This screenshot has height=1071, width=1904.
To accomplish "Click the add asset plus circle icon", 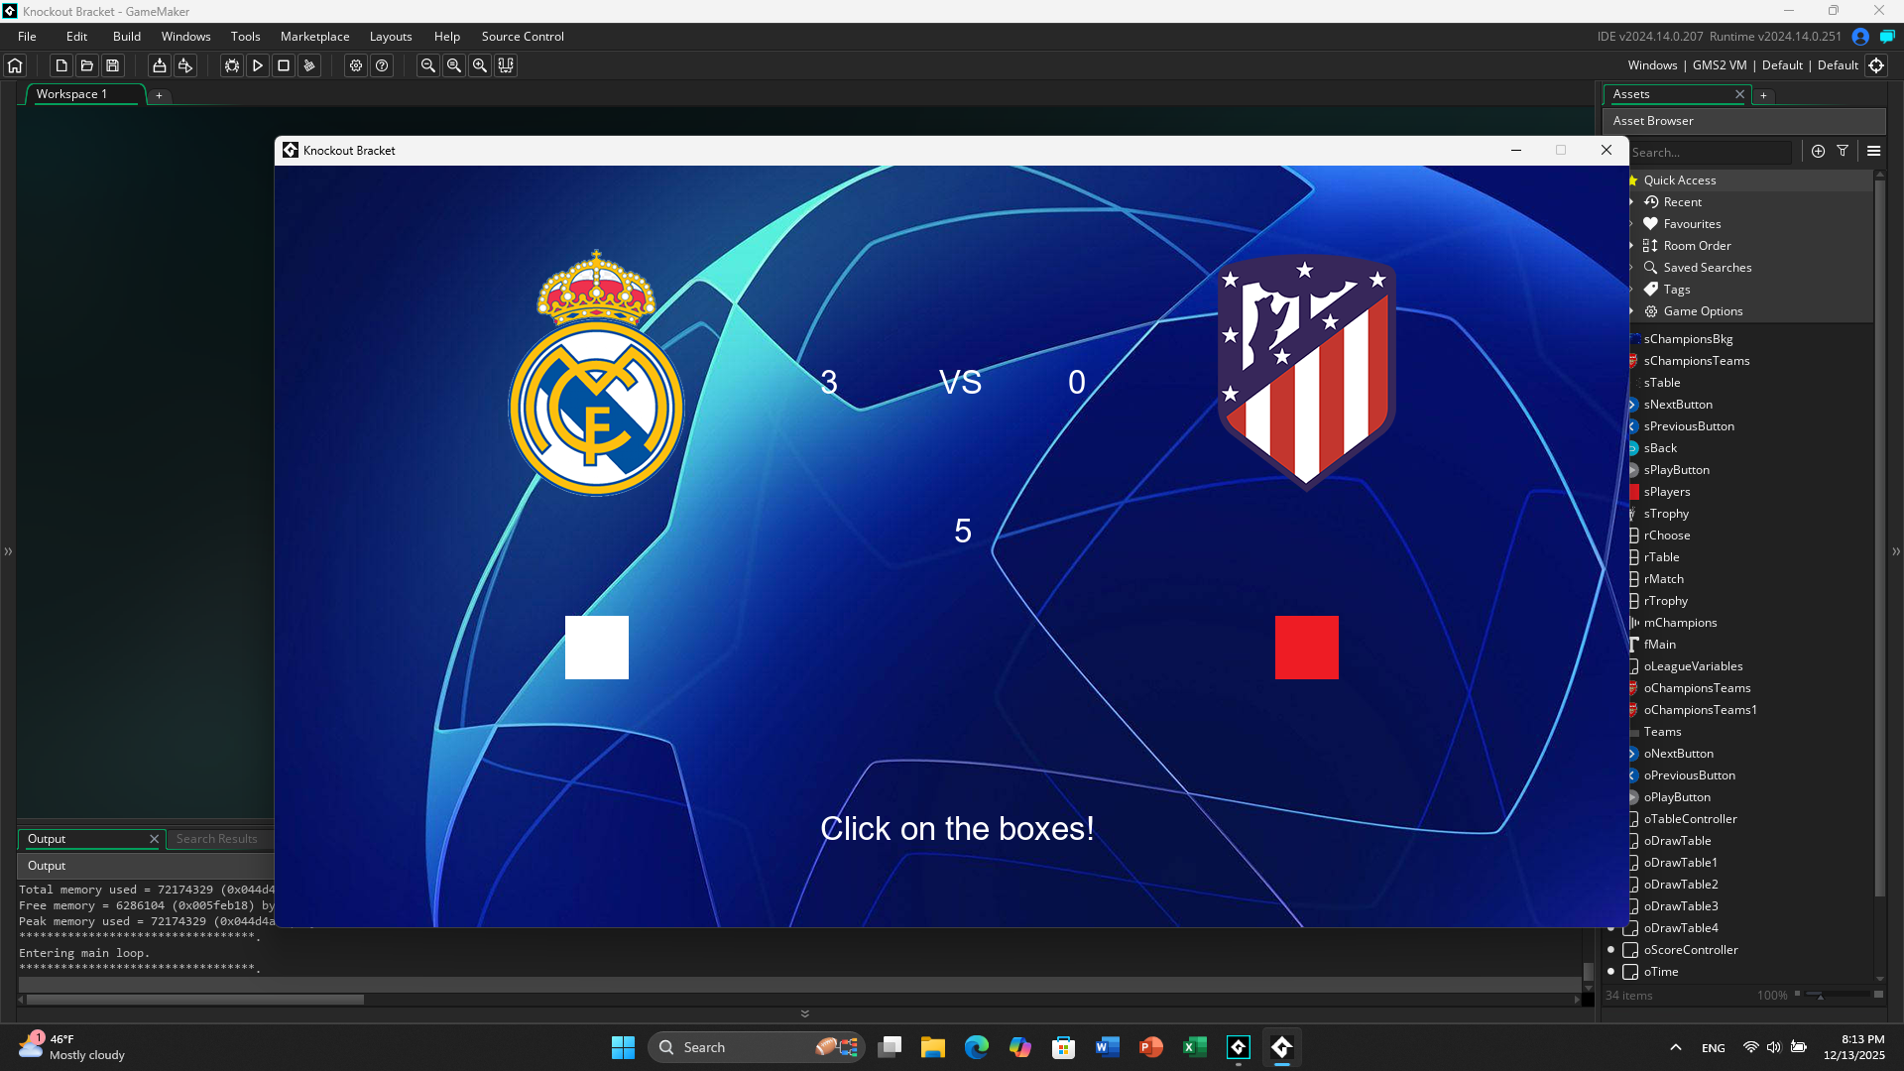I will point(1818,151).
